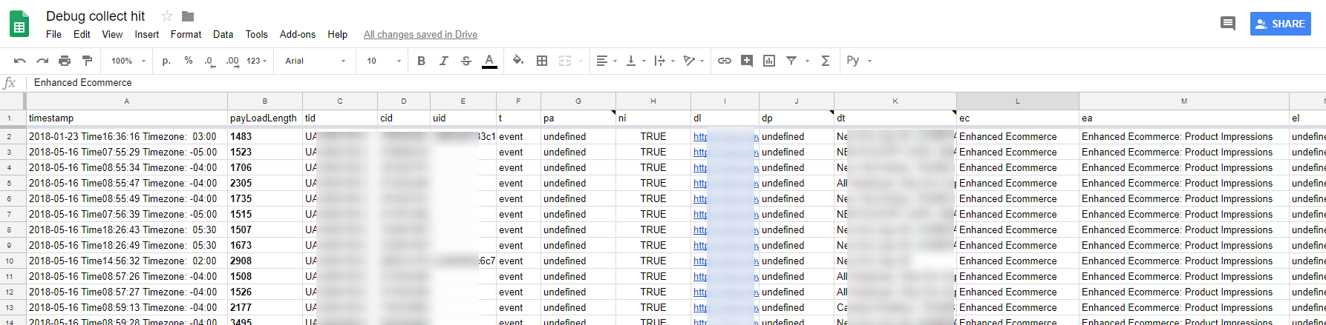Open the File menu
Image resolution: width=1326 pixels, height=325 pixels.
pos(53,34)
